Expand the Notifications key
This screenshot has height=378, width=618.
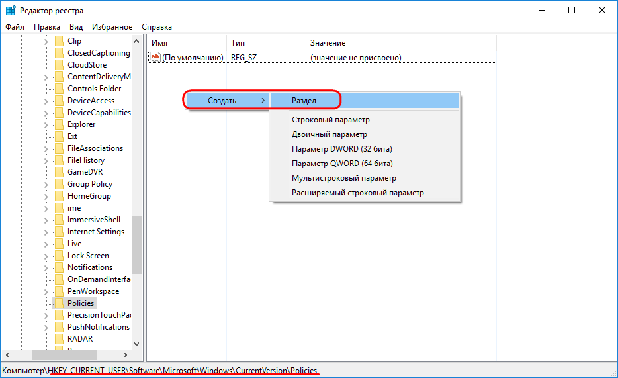tap(46, 267)
